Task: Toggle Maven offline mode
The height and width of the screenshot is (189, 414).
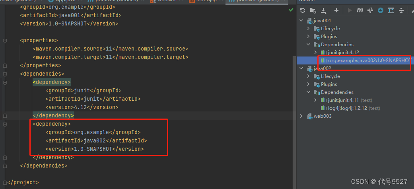Action: tap(370, 11)
